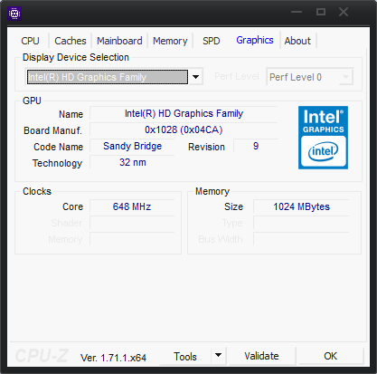Click the CPU-Z app icon in title bar

pos(14,14)
